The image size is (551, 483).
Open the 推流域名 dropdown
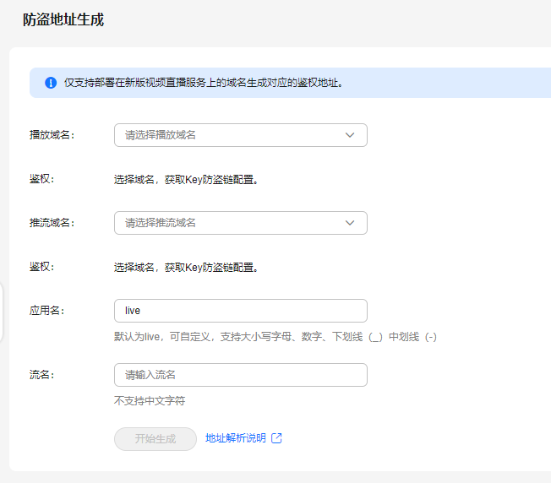pos(241,223)
